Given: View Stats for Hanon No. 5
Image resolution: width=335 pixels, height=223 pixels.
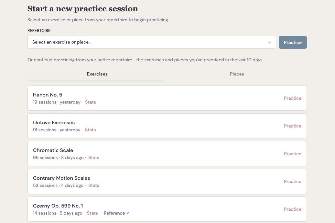Looking at the screenshot, I should pyautogui.click(x=90, y=102).
